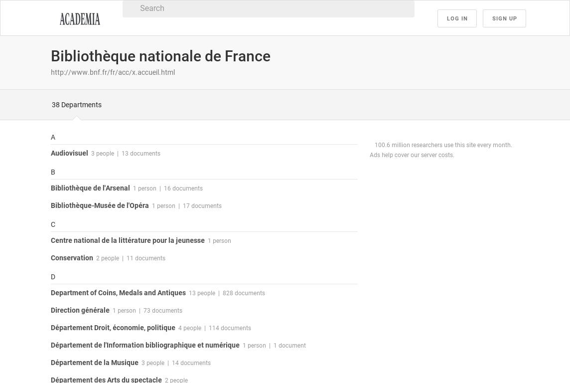
Task: Open the Bibliothèque de l'Arsenal department
Action: [x=90, y=189]
